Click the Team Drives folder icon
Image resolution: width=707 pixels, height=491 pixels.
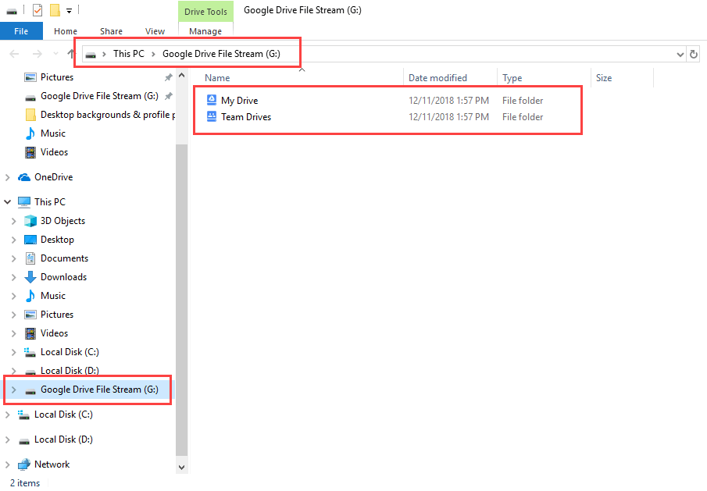(212, 116)
